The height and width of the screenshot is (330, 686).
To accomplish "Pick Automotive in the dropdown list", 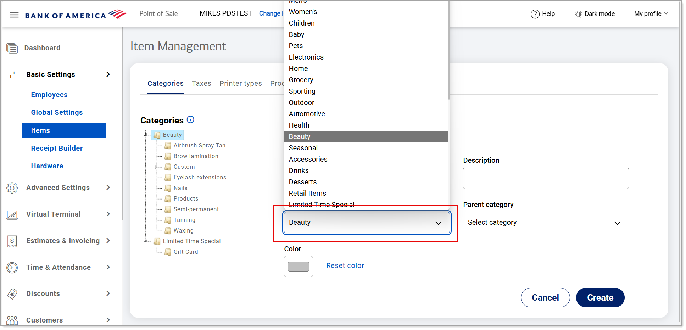I will (x=366, y=114).
